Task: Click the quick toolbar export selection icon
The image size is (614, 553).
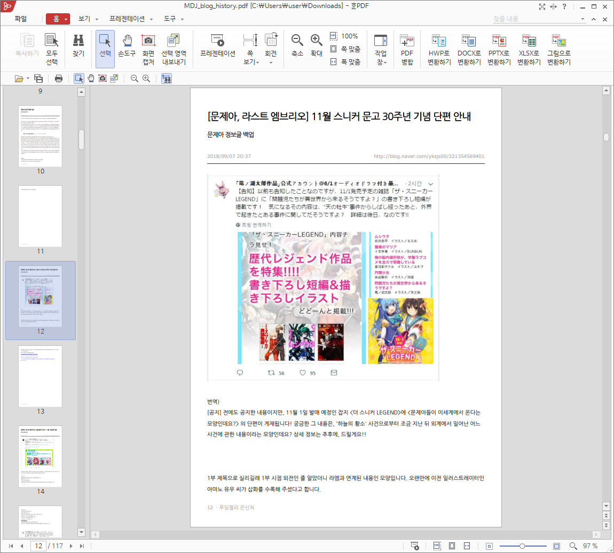Action: coord(114,78)
